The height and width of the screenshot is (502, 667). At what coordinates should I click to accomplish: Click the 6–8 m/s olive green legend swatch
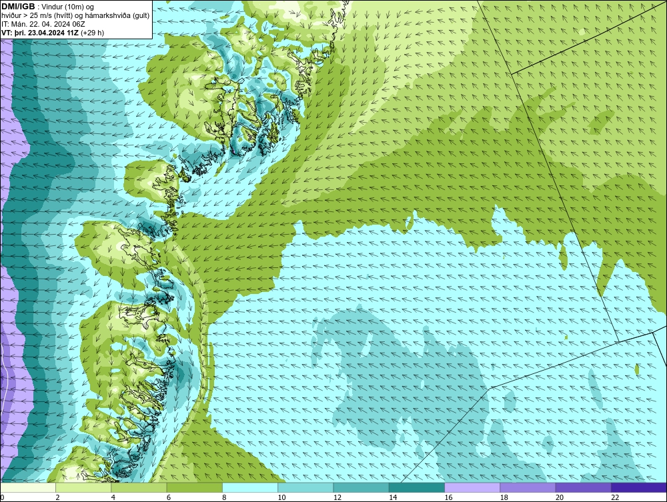[194, 487]
